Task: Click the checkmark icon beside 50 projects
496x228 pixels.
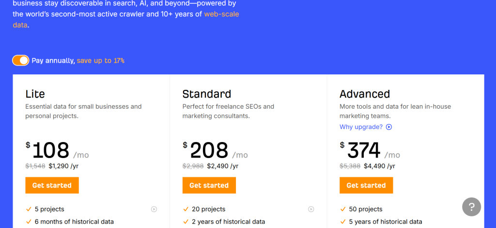Action: pyautogui.click(x=342, y=209)
